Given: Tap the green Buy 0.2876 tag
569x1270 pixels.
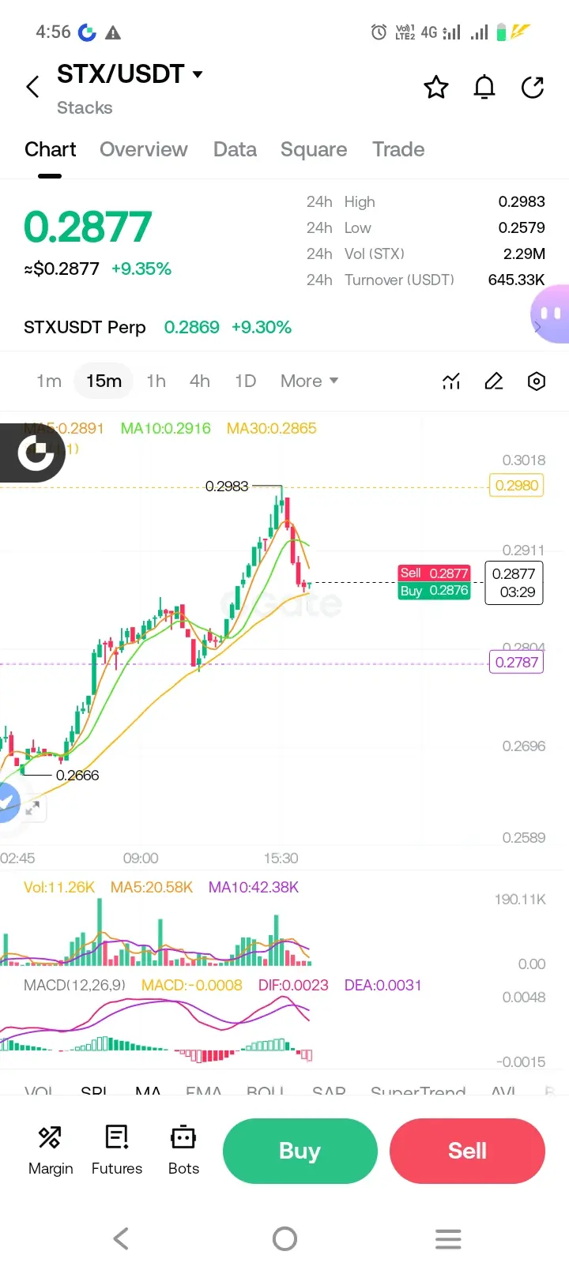Looking at the screenshot, I should [434, 591].
